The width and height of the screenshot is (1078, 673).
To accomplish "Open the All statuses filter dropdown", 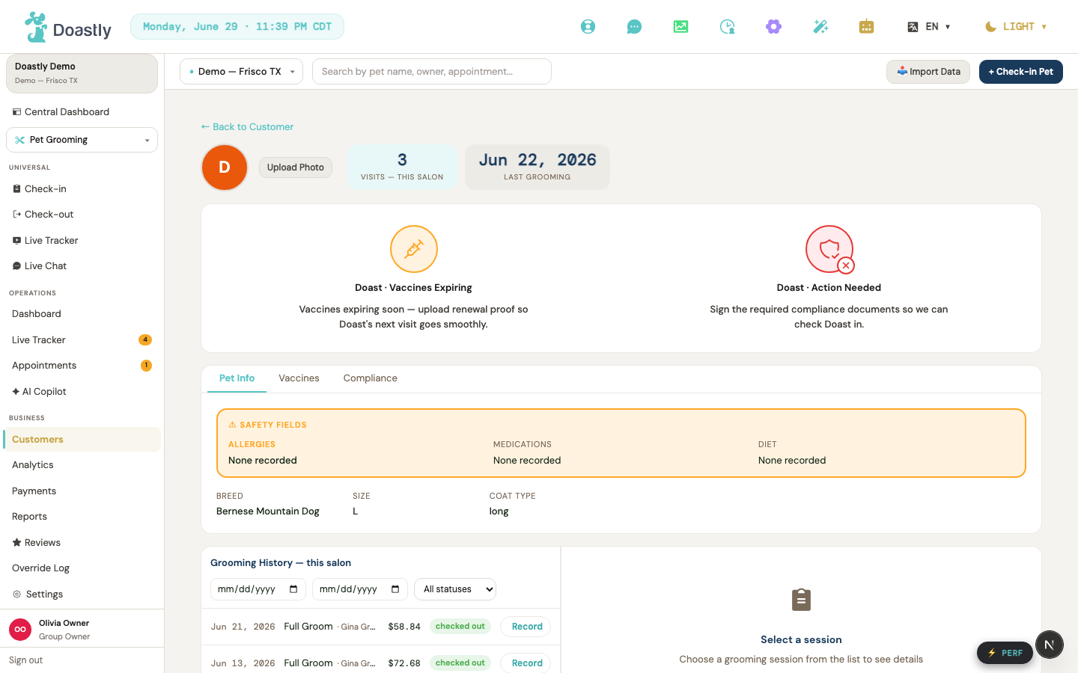I will click(x=455, y=589).
